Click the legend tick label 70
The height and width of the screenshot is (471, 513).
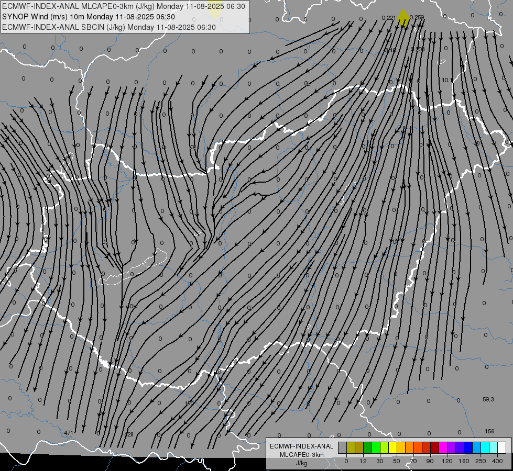point(413,461)
